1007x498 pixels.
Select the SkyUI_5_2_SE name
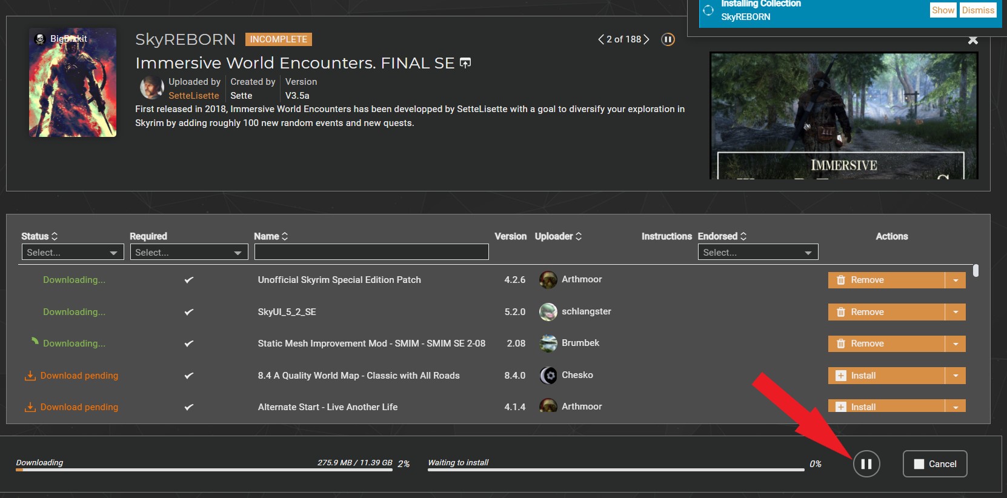point(287,312)
